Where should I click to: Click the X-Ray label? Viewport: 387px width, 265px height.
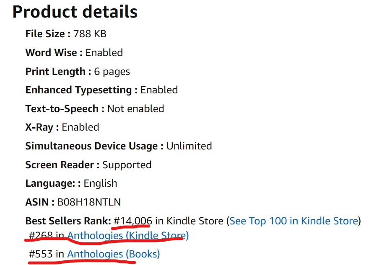(x=42, y=127)
